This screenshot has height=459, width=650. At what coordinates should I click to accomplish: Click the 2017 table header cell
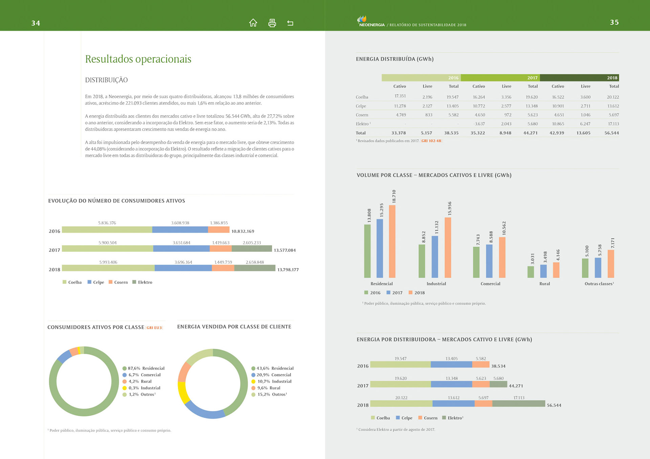click(x=500, y=78)
